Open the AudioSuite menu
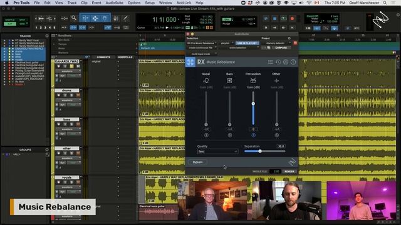 click(114, 2)
